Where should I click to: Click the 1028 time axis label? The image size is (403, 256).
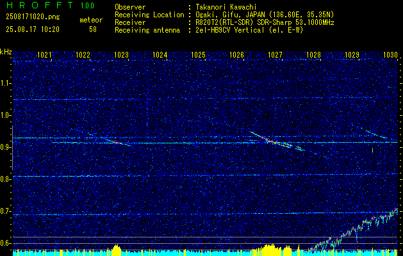(x=313, y=55)
